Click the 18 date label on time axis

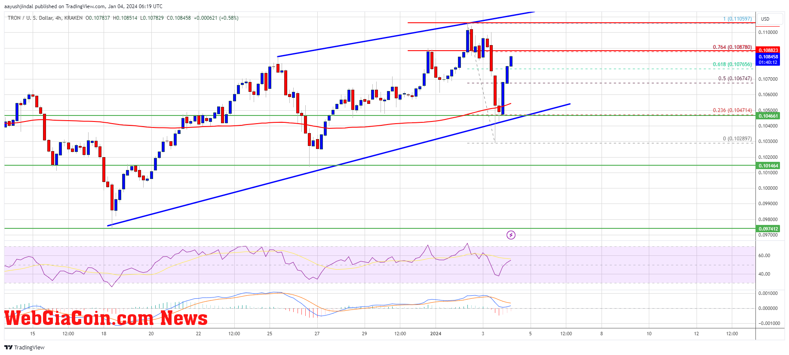pos(104,334)
